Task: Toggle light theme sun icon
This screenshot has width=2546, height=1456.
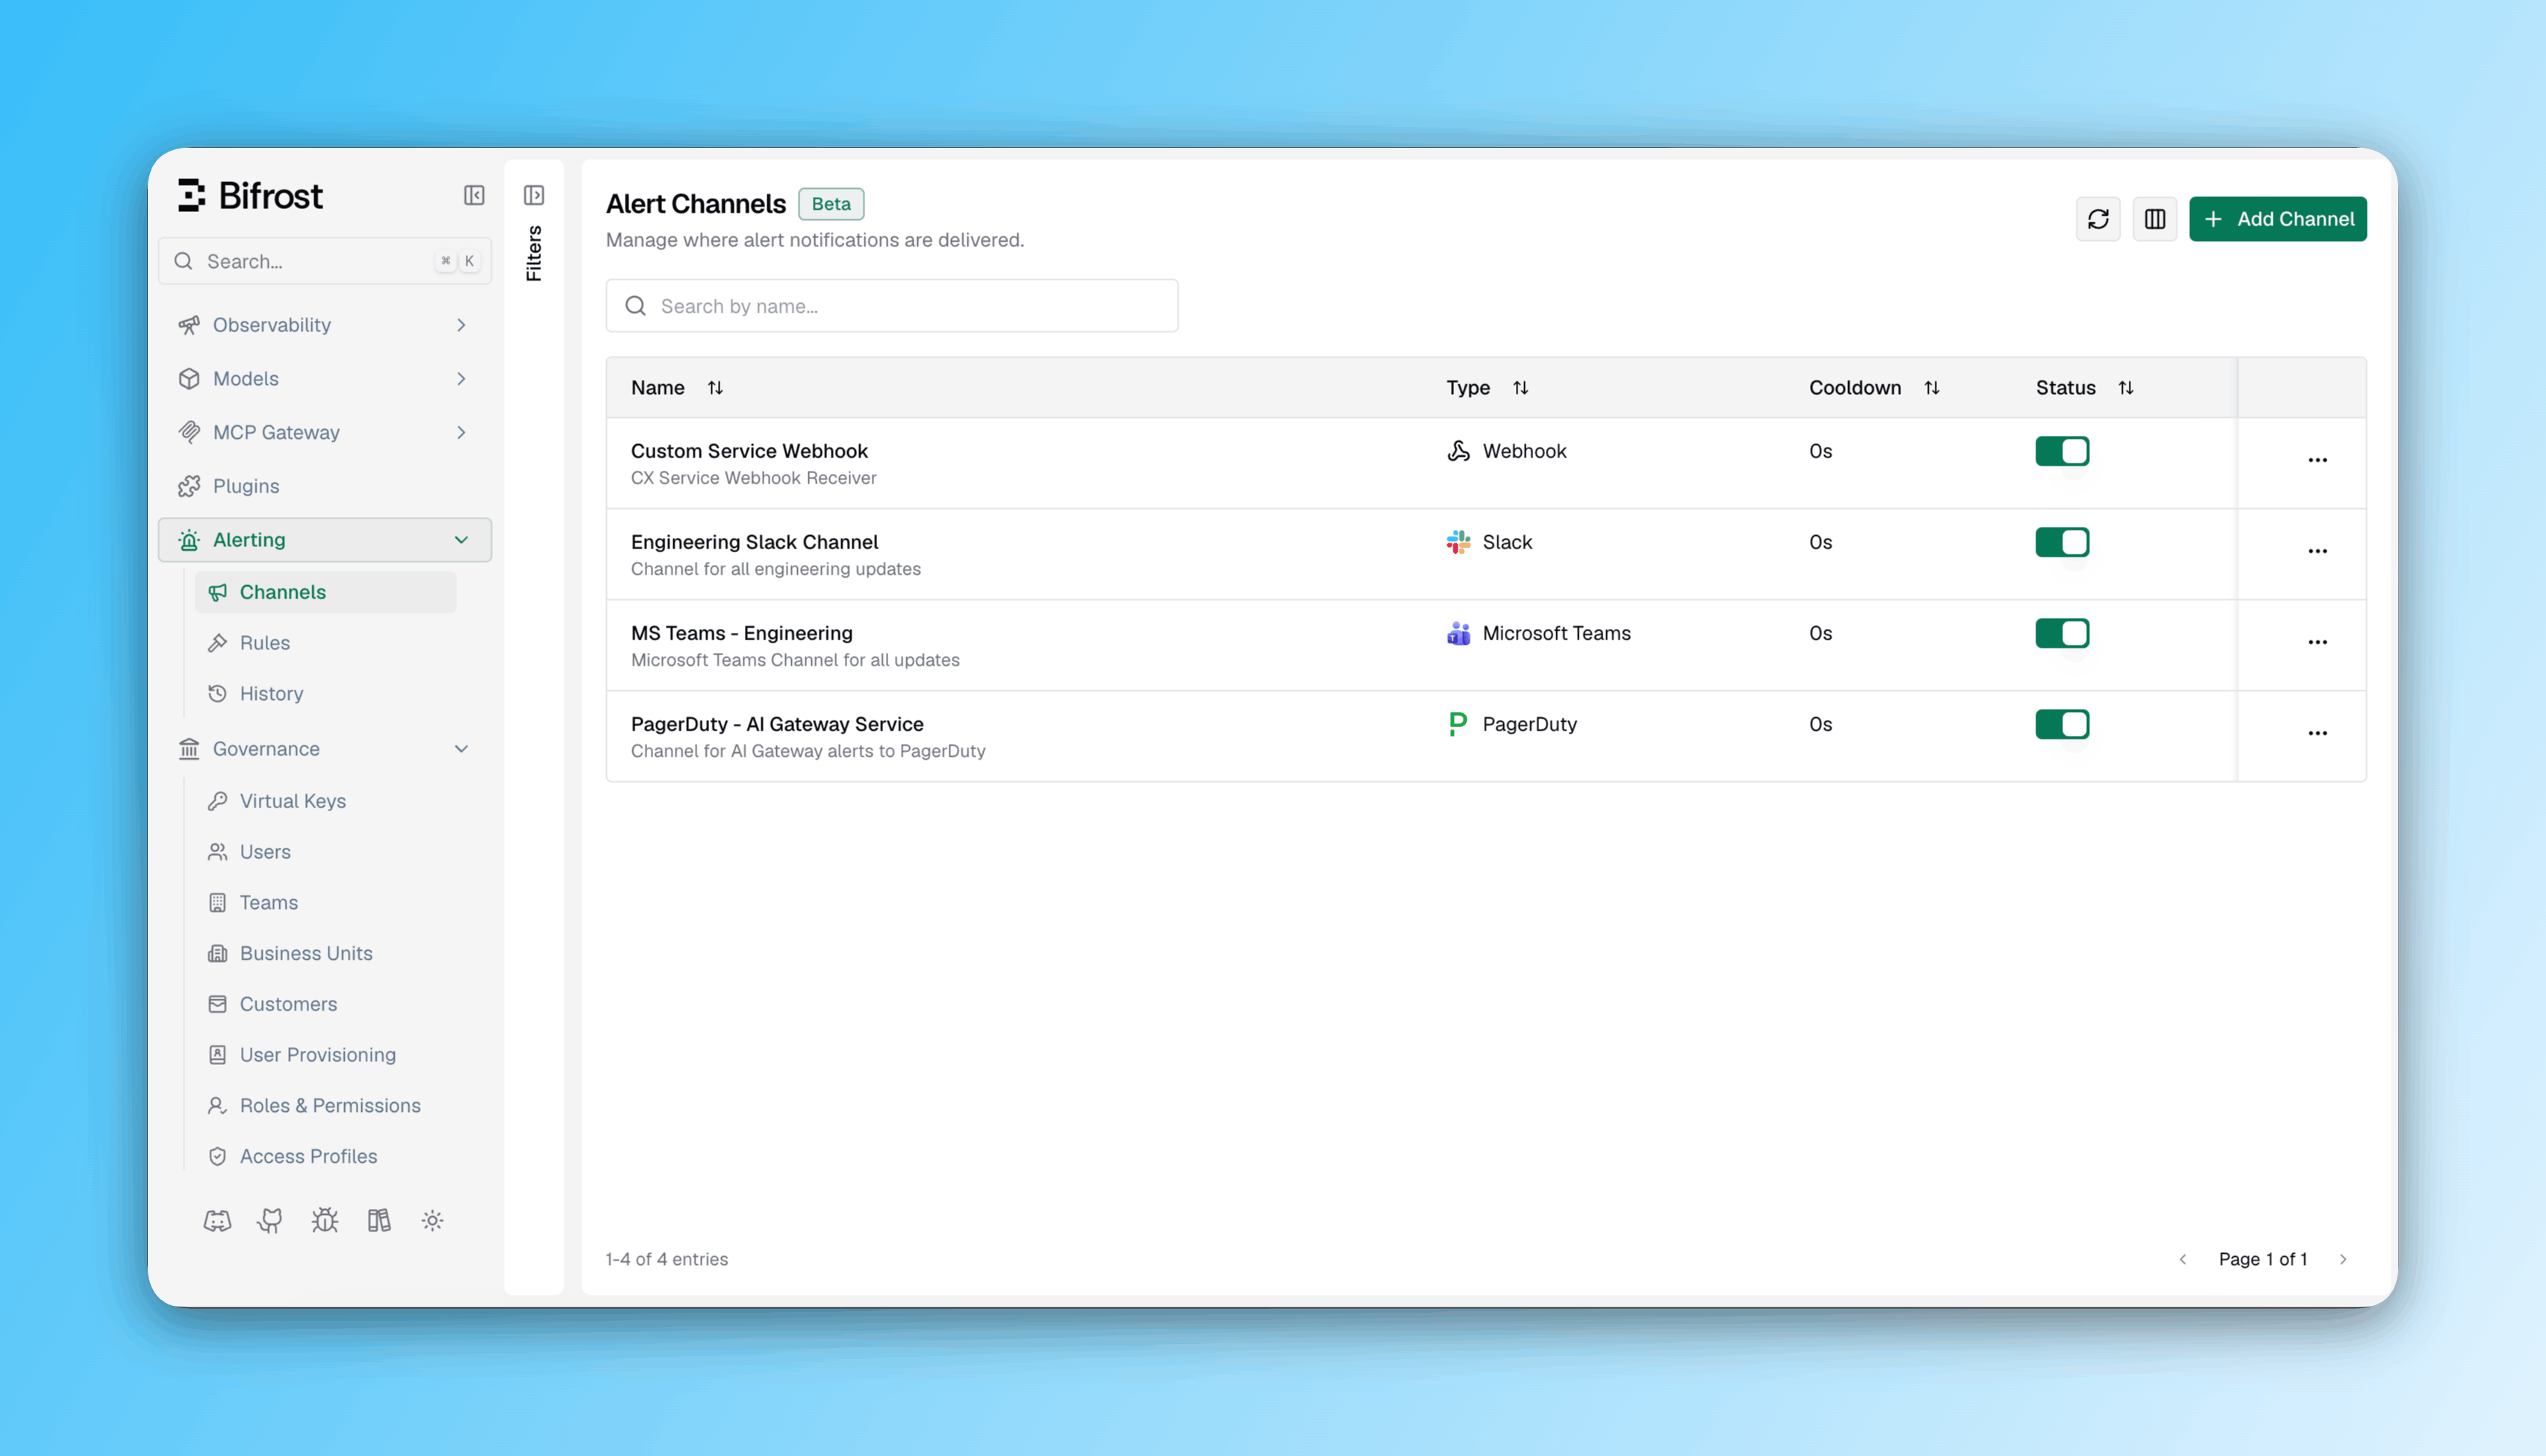Action: (x=432, y=1220)
